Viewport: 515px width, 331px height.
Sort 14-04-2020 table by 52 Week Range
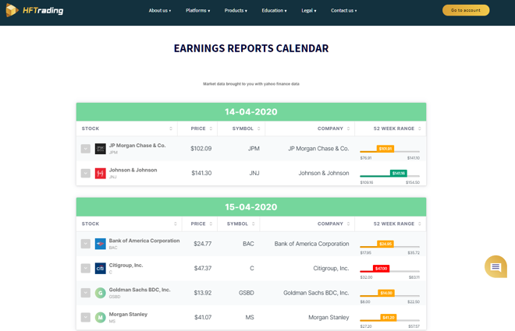[x=420, y=129]
